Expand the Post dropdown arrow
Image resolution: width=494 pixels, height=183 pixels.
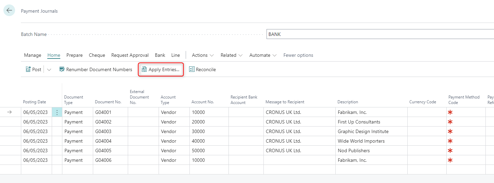pyautogui.click(x=49, y=69)
